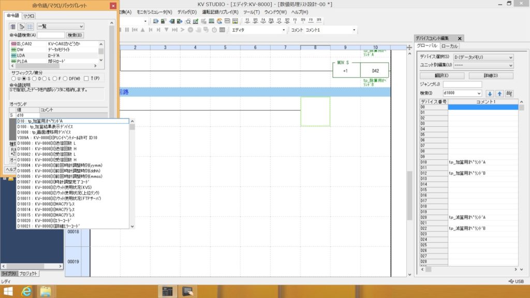
Task: Select the U suffix radio button
Action: [13, 79]
